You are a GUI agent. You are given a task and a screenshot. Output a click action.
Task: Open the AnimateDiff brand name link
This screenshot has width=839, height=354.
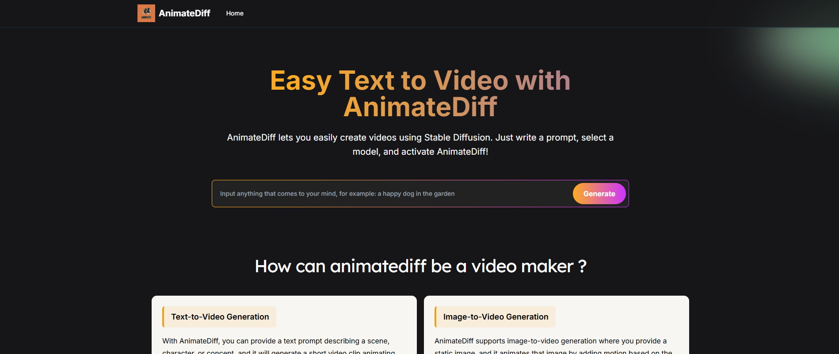(184, 13)
